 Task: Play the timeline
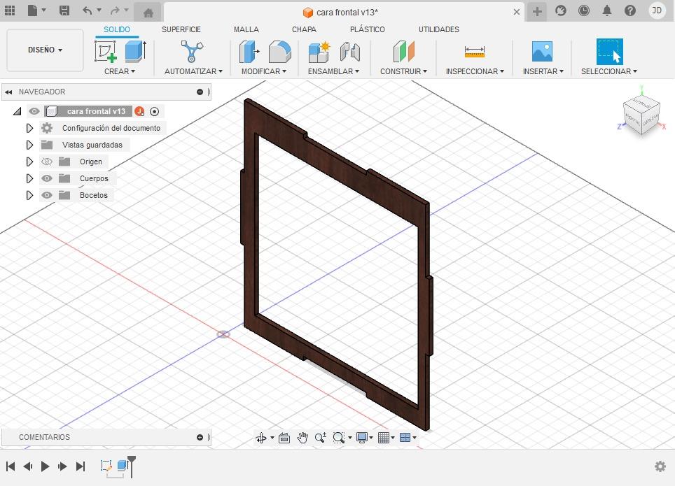pyautogui.click(x=45, y=466)
